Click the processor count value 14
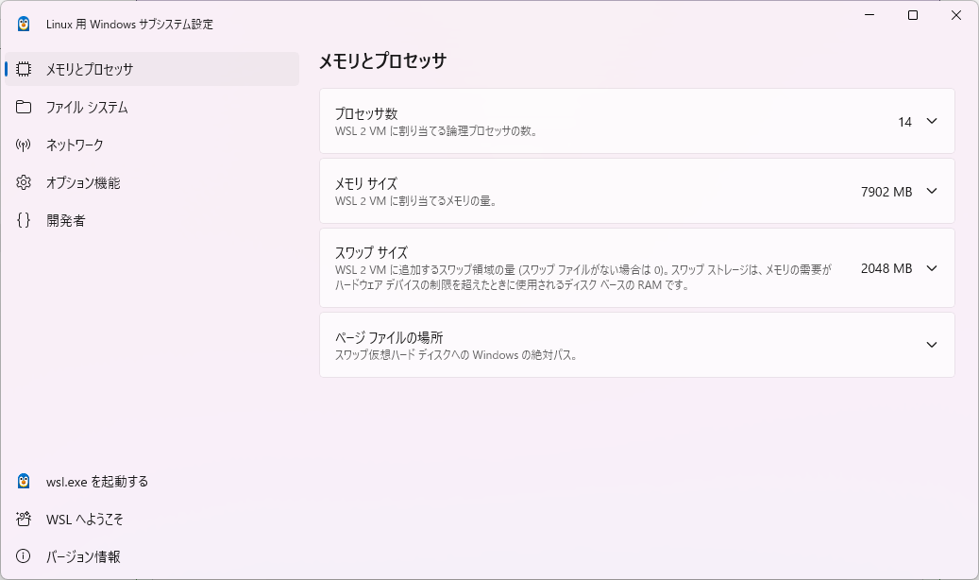979x580 pixels. (x=904, y=122)
